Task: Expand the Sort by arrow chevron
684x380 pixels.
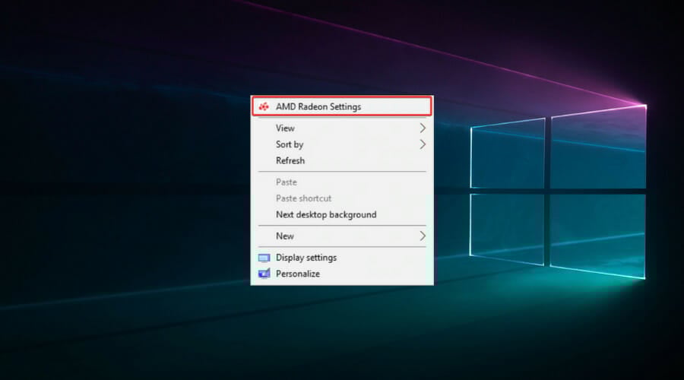Action: point(423,144)
